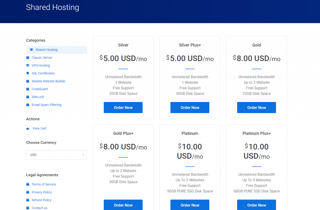320x210 pixels.
Task: Click the Gold Plus+ 30GB Disk Space text
Action: pos(123,182)
